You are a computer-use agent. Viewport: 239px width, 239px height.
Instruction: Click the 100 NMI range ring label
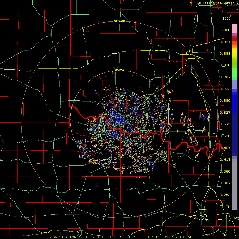[119, 21]
